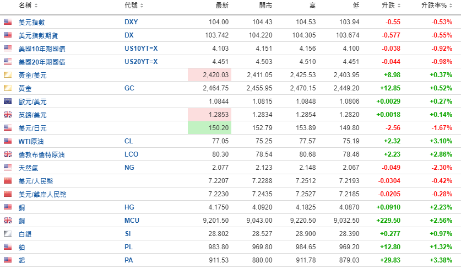This screenshot has width=461, height=268.
Task: Click the silver icon beside 白銀
Action: click(8, 234)
